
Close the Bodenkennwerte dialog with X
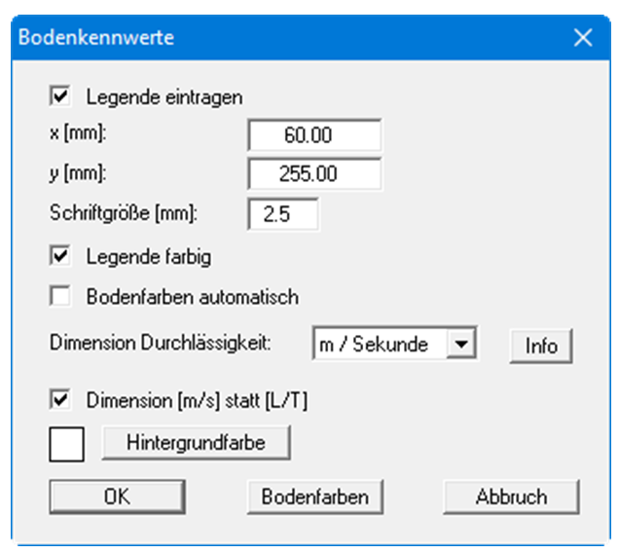click(x=582, y=39)
